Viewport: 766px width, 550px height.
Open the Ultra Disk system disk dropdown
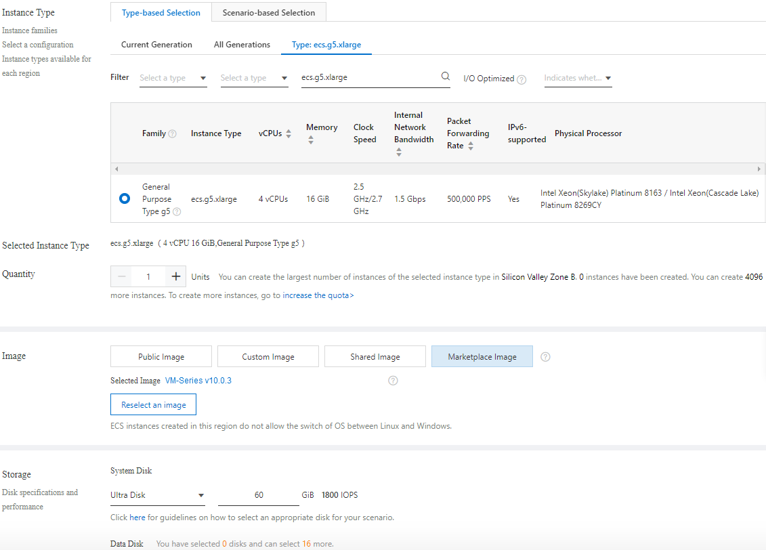(x=157, y=495)
